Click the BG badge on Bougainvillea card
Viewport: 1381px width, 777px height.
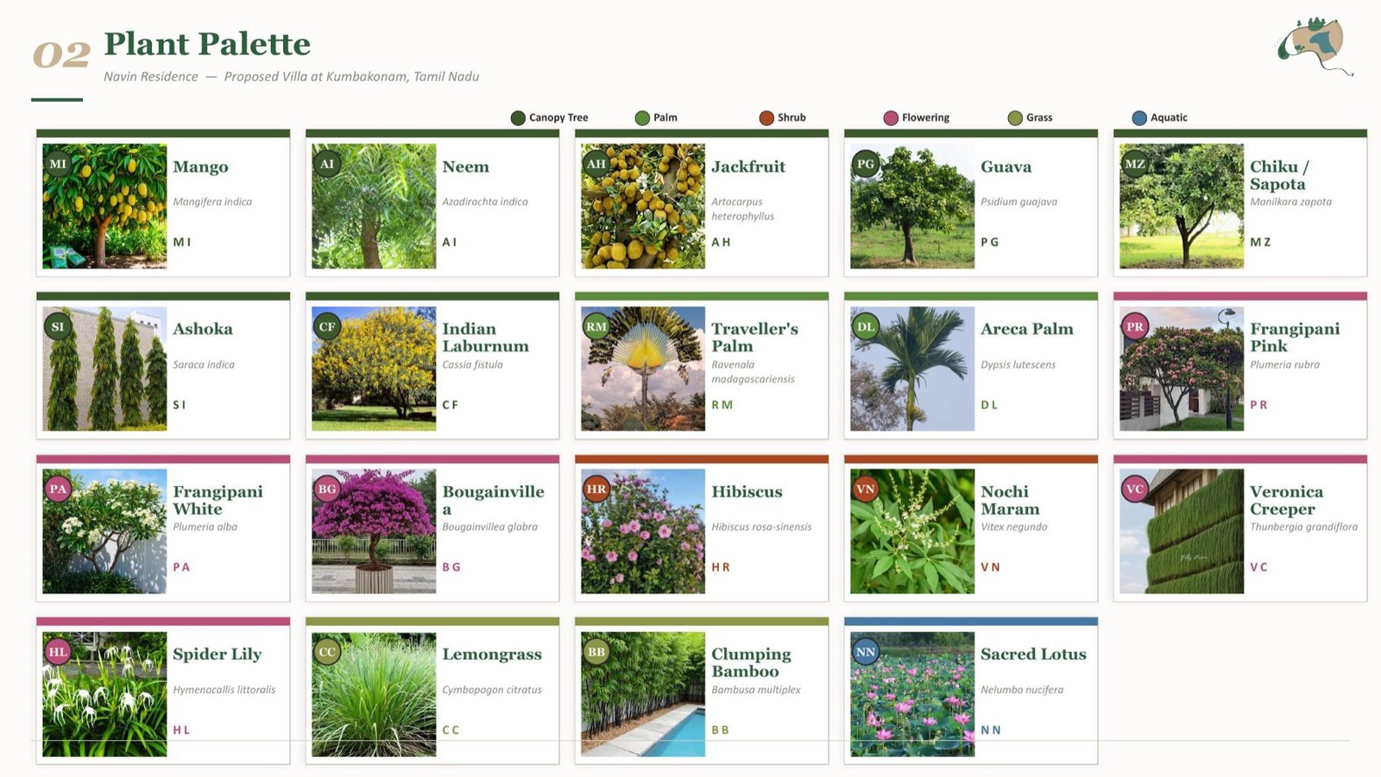point(327,489)
